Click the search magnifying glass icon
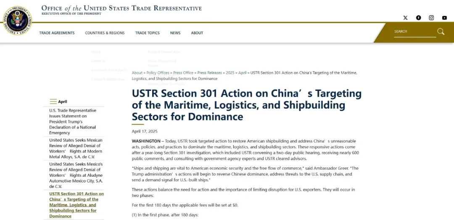This screenshot has width=454, height=220. click(x=441, y=31)
